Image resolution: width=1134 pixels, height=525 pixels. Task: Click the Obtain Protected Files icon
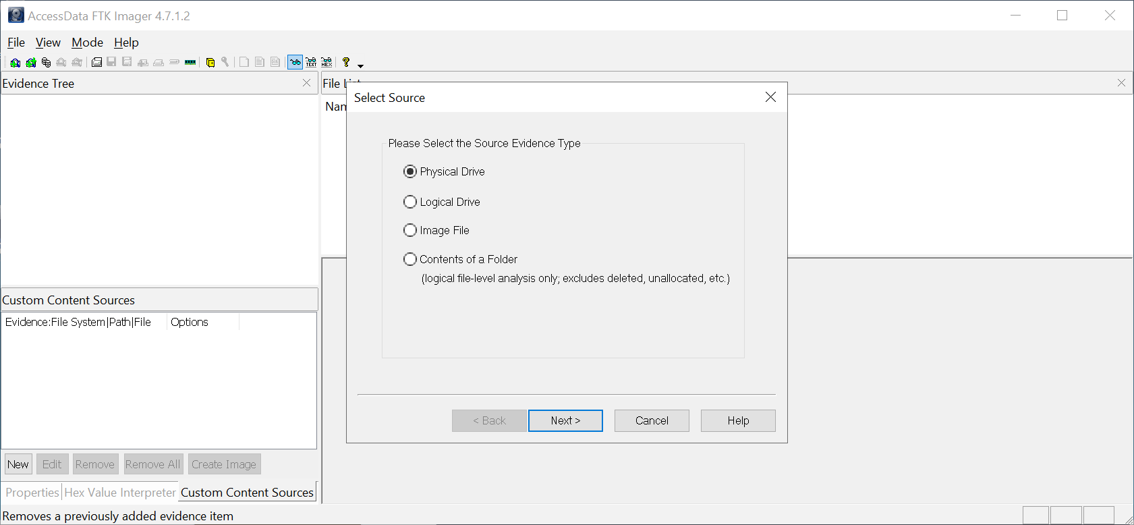point(210,62)
